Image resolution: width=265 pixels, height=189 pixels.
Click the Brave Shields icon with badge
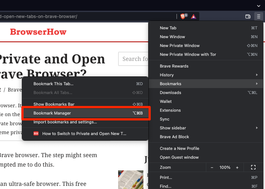point(183,16)
